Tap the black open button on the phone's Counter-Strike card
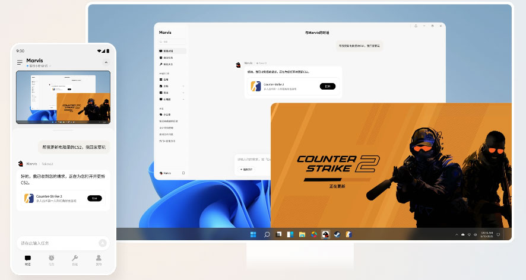Image resolution: width=526 pixels, height=280 pixels. pyautogui.click(x=94, y=198)
